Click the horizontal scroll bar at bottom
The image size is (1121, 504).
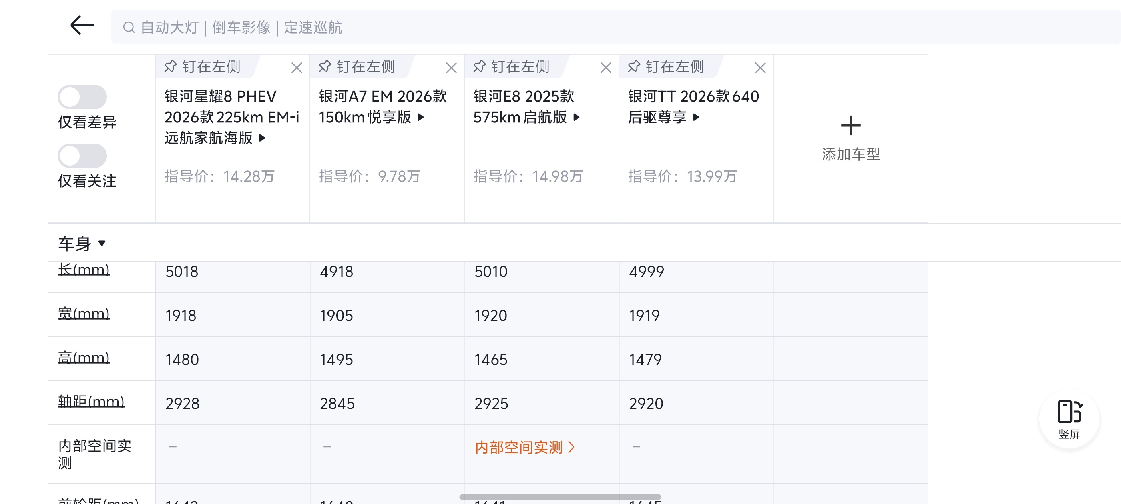560,497
